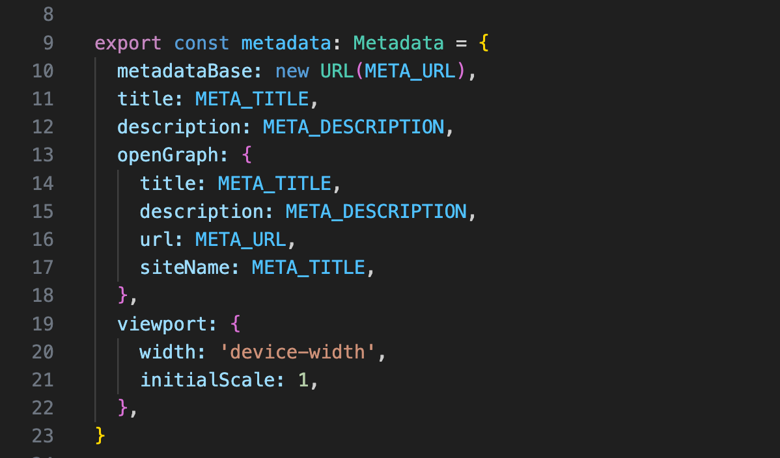Click the yellow closing brace on line 23
The width and height of the screenshot is (780, 458).
100,435
